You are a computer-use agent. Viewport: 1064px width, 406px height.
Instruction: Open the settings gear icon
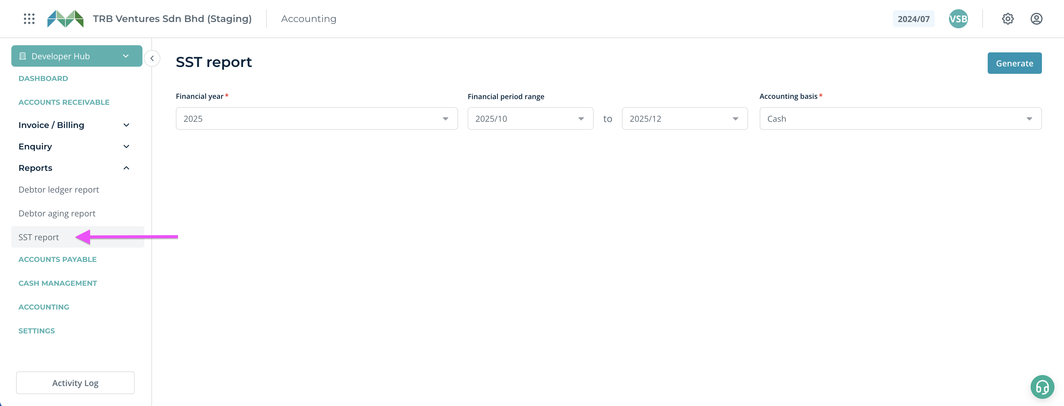pos(1007,18)
